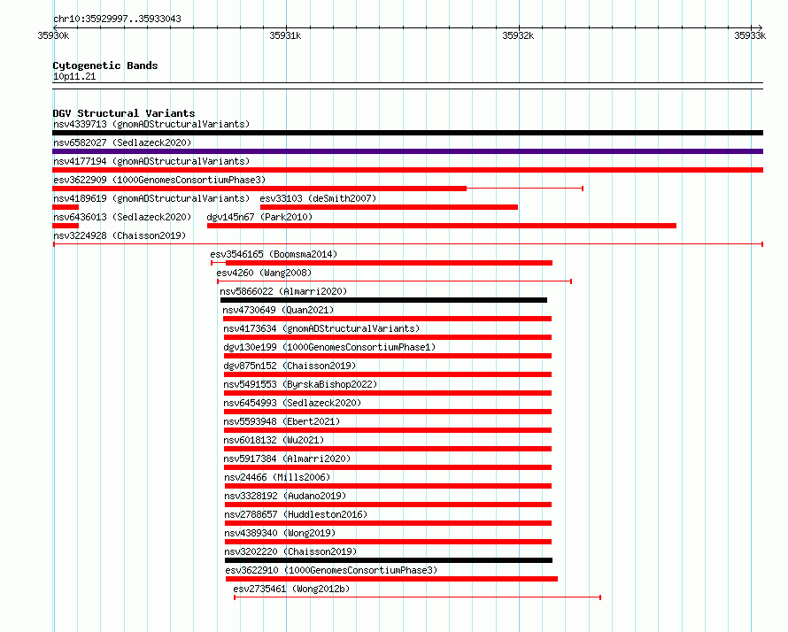Click the nsv5917384 Almarri2020 label

coord(287,459)
